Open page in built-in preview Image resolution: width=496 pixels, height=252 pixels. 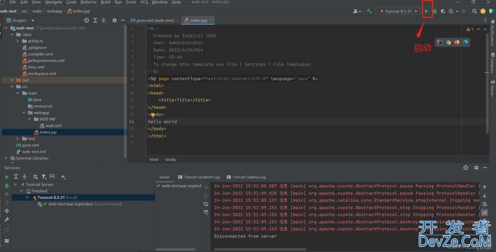point(440,42)
